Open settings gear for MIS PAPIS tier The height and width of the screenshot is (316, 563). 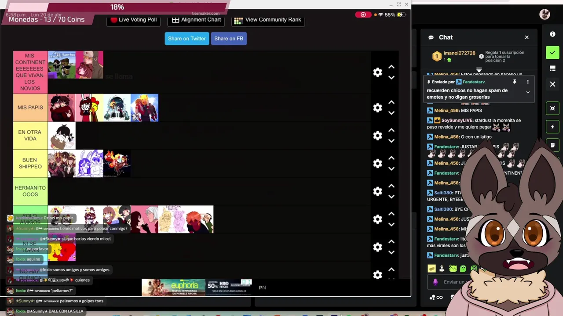point(378,108)
